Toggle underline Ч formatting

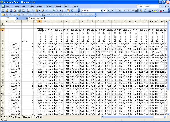coord(120,11)
